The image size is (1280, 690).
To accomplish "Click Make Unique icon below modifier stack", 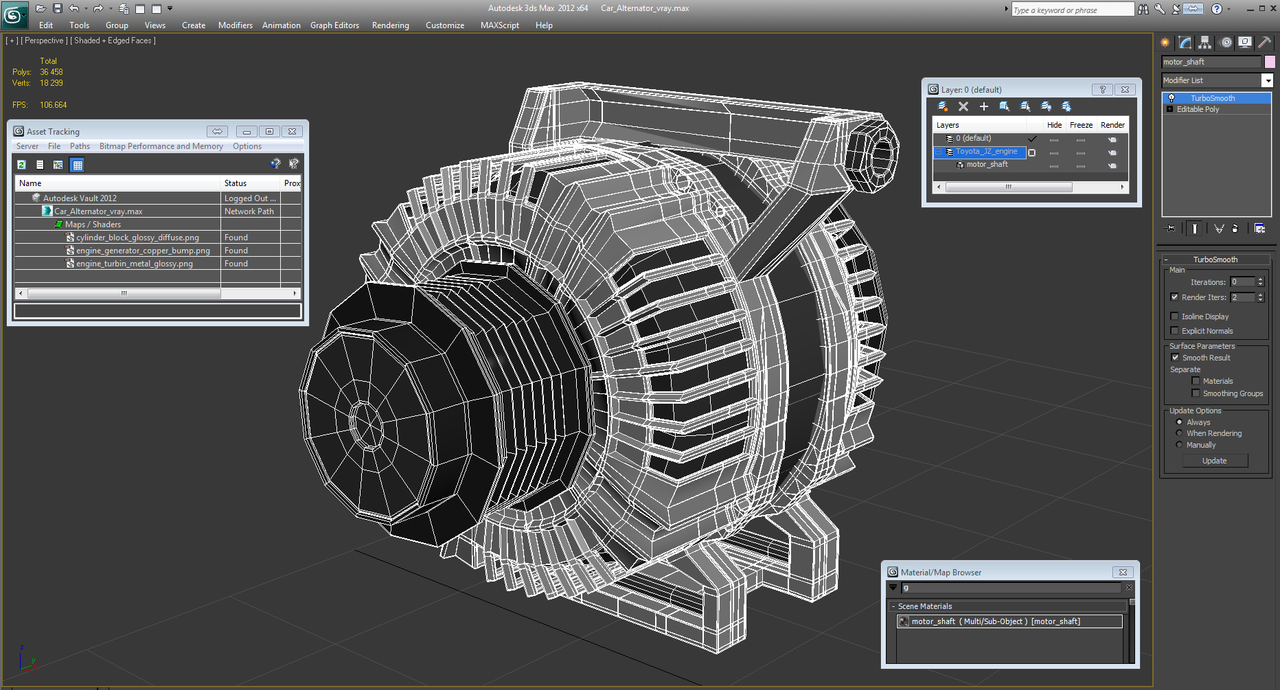I will pyautogui.click(x=1219, y=229).
